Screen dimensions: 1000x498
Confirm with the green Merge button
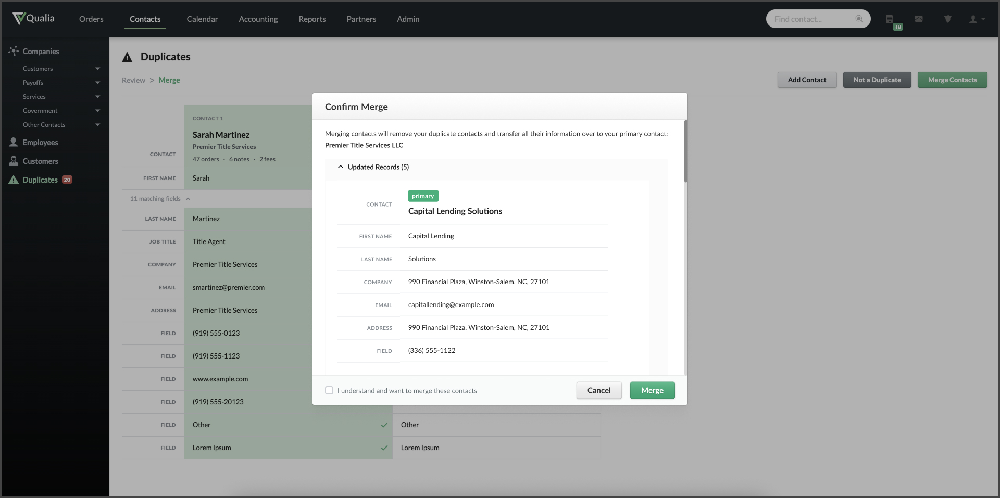click(652, 390)
